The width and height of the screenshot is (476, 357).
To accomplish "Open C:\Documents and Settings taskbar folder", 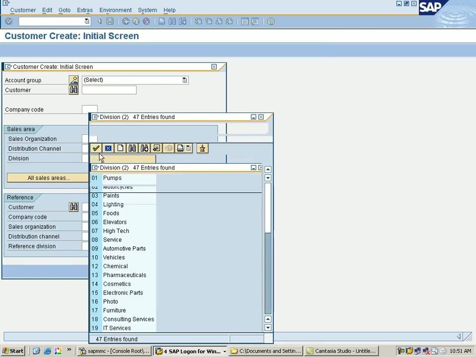I will click(x=266, y=351).
